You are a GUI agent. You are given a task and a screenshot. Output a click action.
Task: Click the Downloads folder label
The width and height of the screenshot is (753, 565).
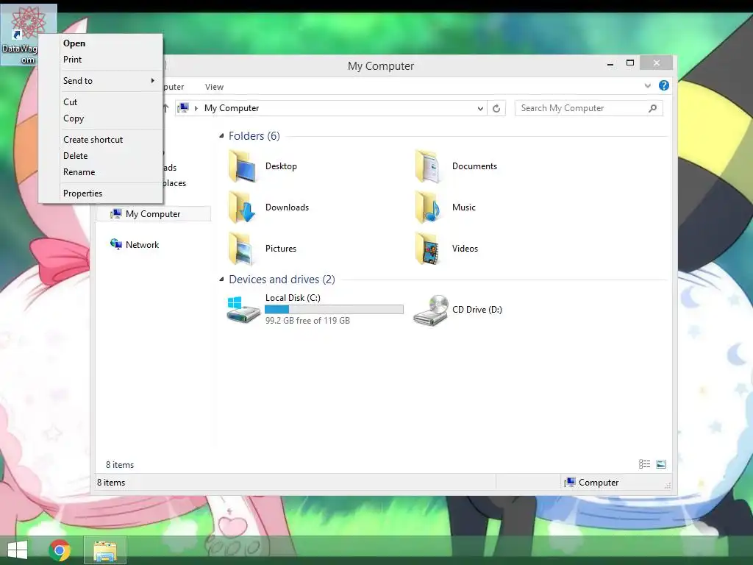pyautogui.click(x=288, y=207)
